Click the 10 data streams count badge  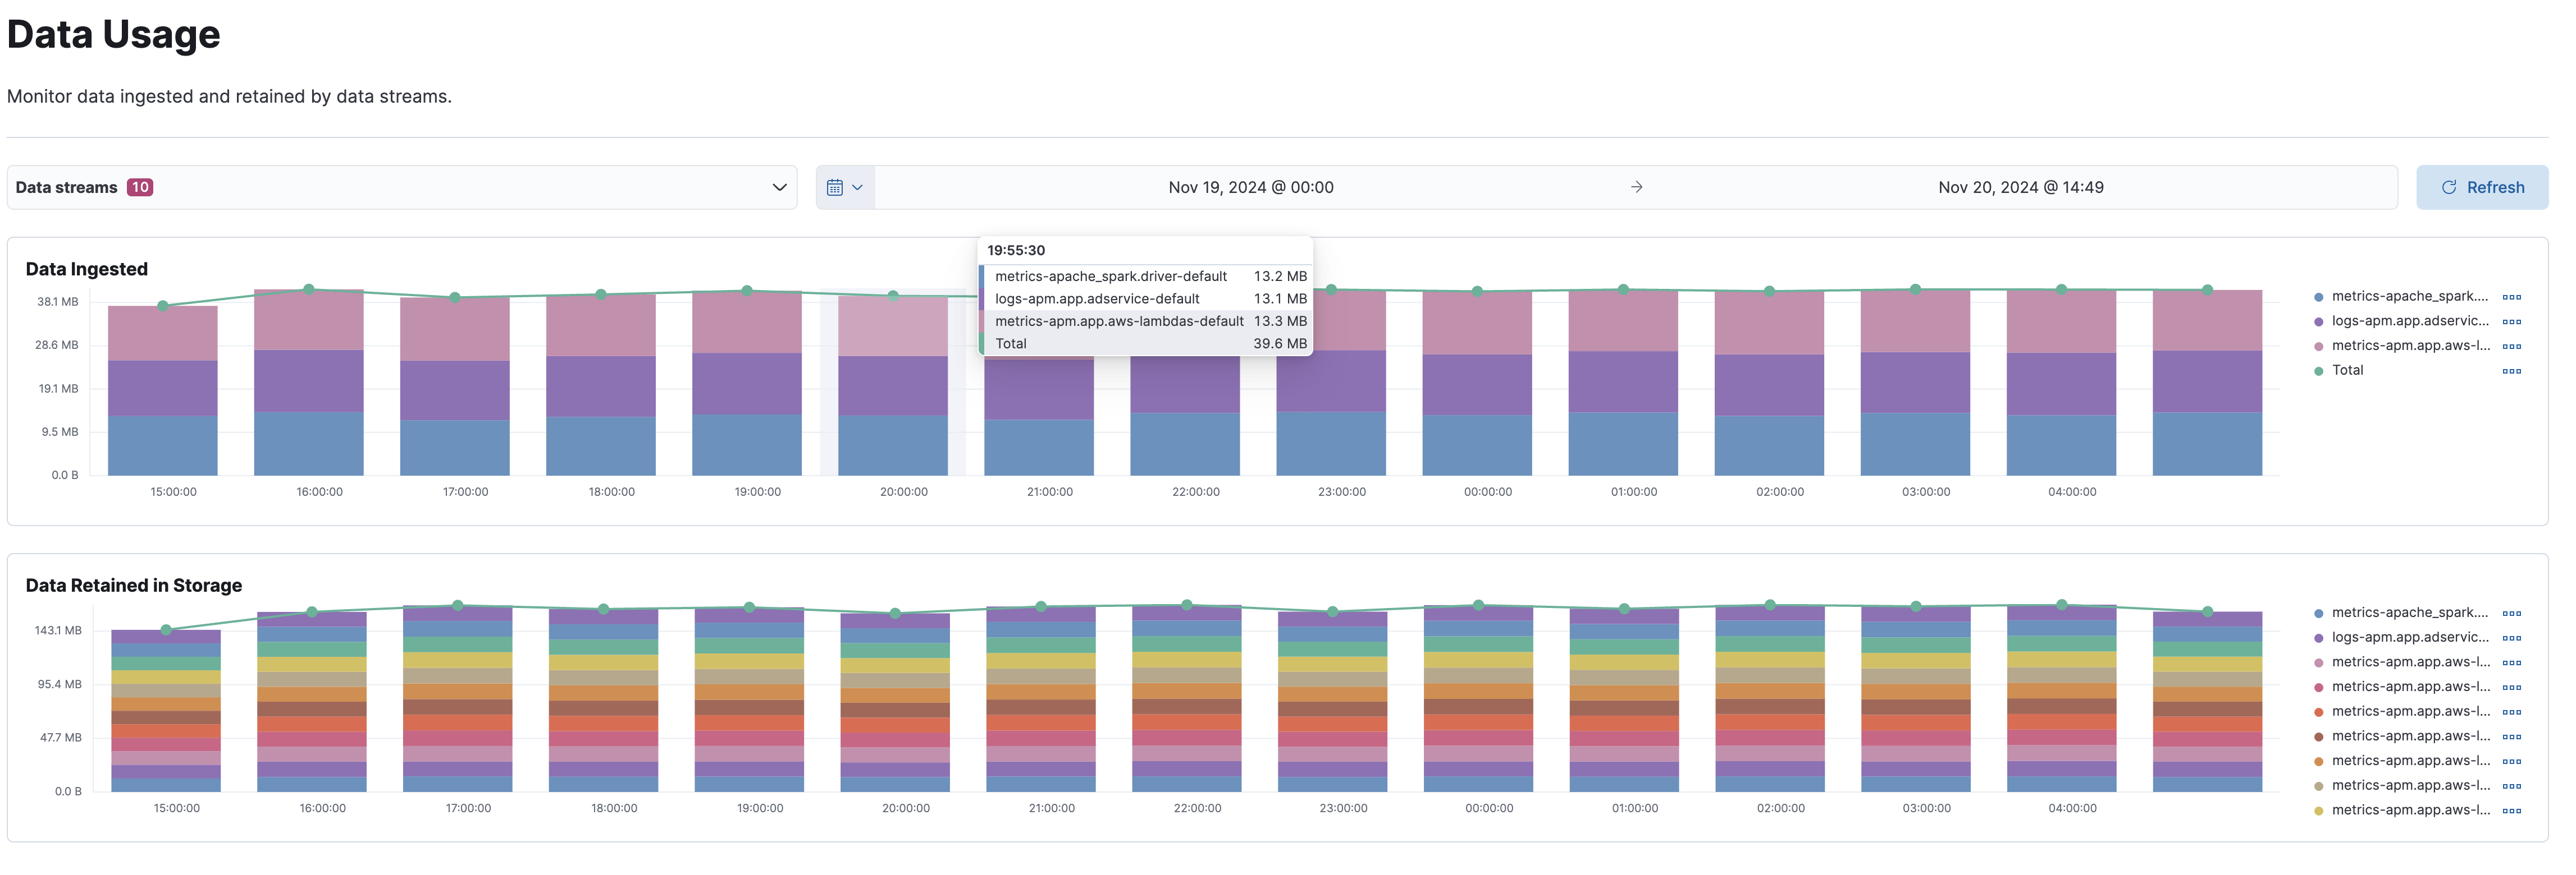(140, 187)
